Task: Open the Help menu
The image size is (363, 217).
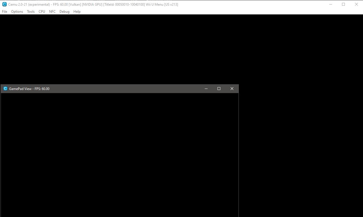Action: (77, 11)
